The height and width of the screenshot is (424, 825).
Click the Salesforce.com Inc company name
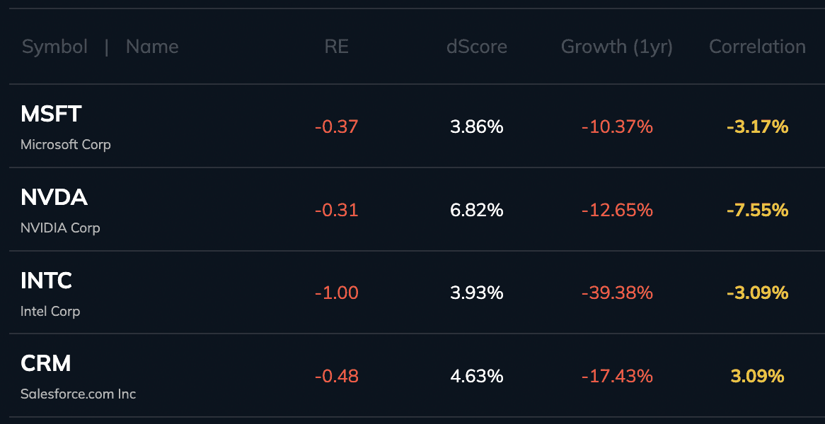[x=78, y=394]
